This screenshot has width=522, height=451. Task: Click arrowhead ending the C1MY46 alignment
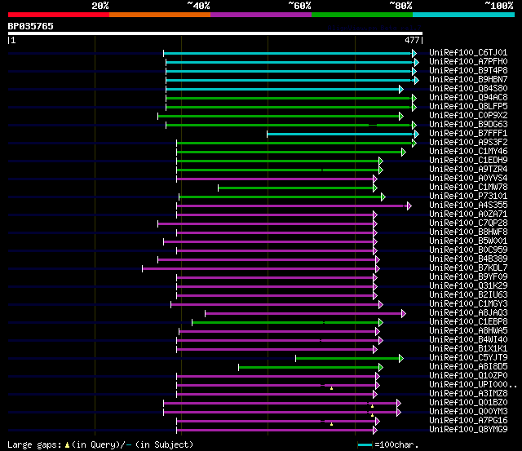[x=404, y=153]
